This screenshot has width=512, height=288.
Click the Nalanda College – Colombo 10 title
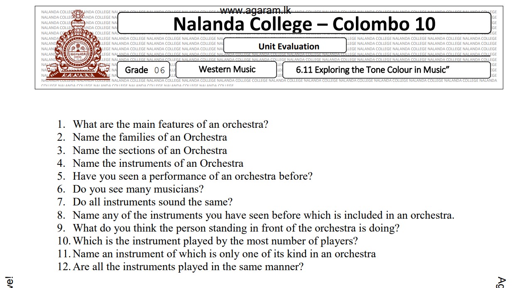point(304,24)
